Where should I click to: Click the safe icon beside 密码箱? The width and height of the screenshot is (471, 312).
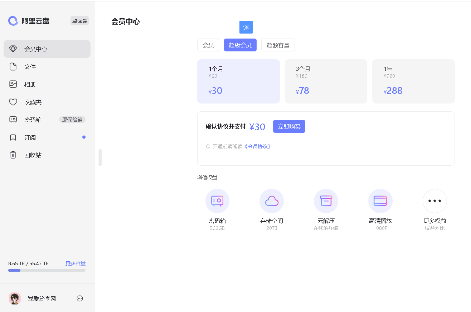[13, 120]
